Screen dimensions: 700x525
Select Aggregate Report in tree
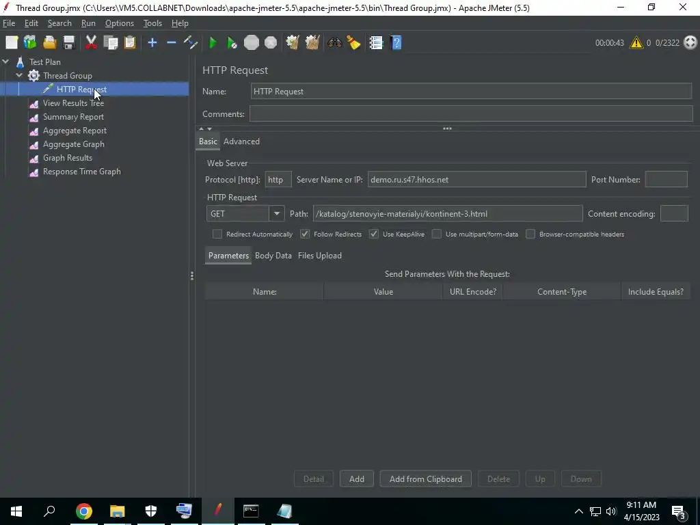tap(75, 131)
